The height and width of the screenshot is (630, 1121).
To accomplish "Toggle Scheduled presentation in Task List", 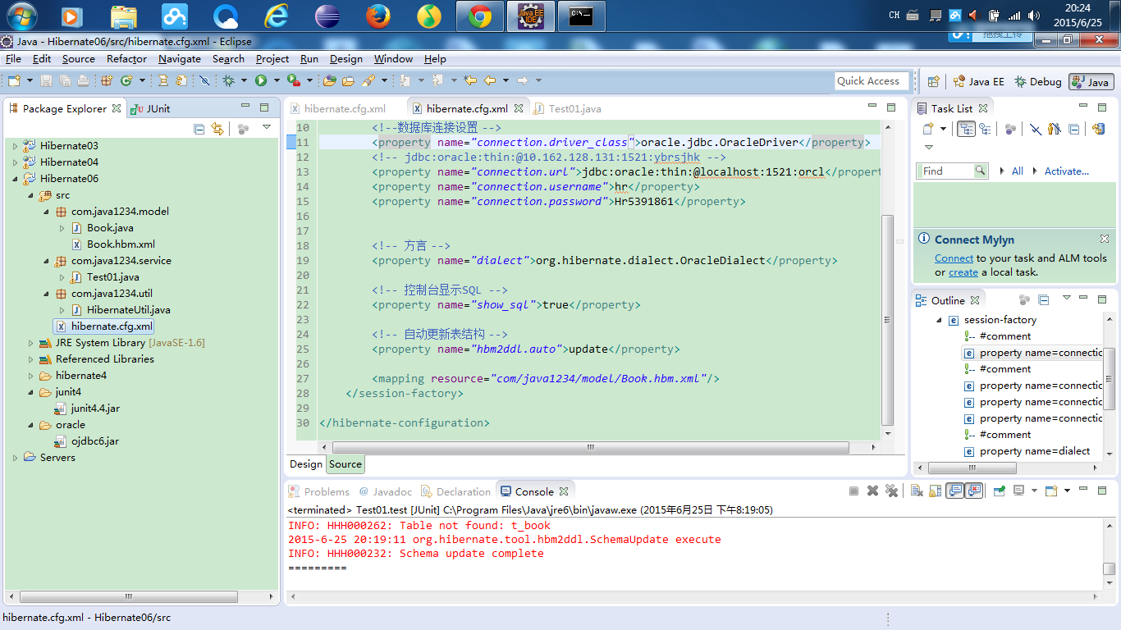I will tap(985, 129).
